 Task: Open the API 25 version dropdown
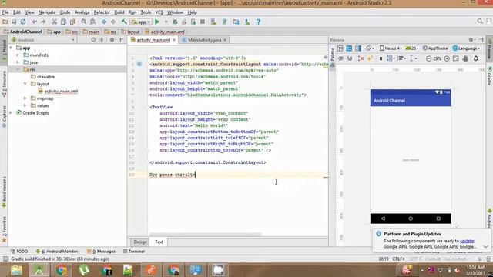point(412,48)
